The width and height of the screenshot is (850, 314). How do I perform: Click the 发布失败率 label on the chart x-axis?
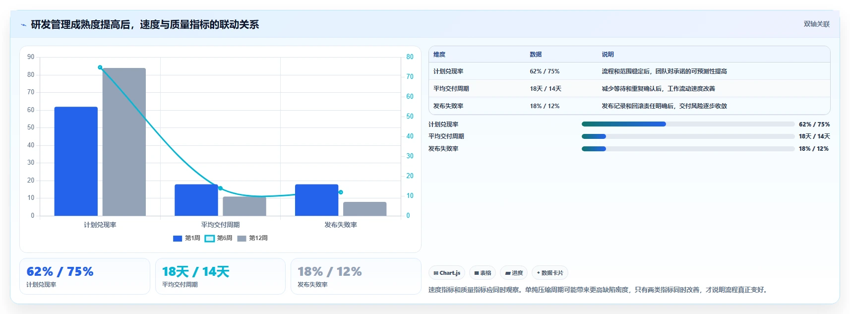(341, 225)
